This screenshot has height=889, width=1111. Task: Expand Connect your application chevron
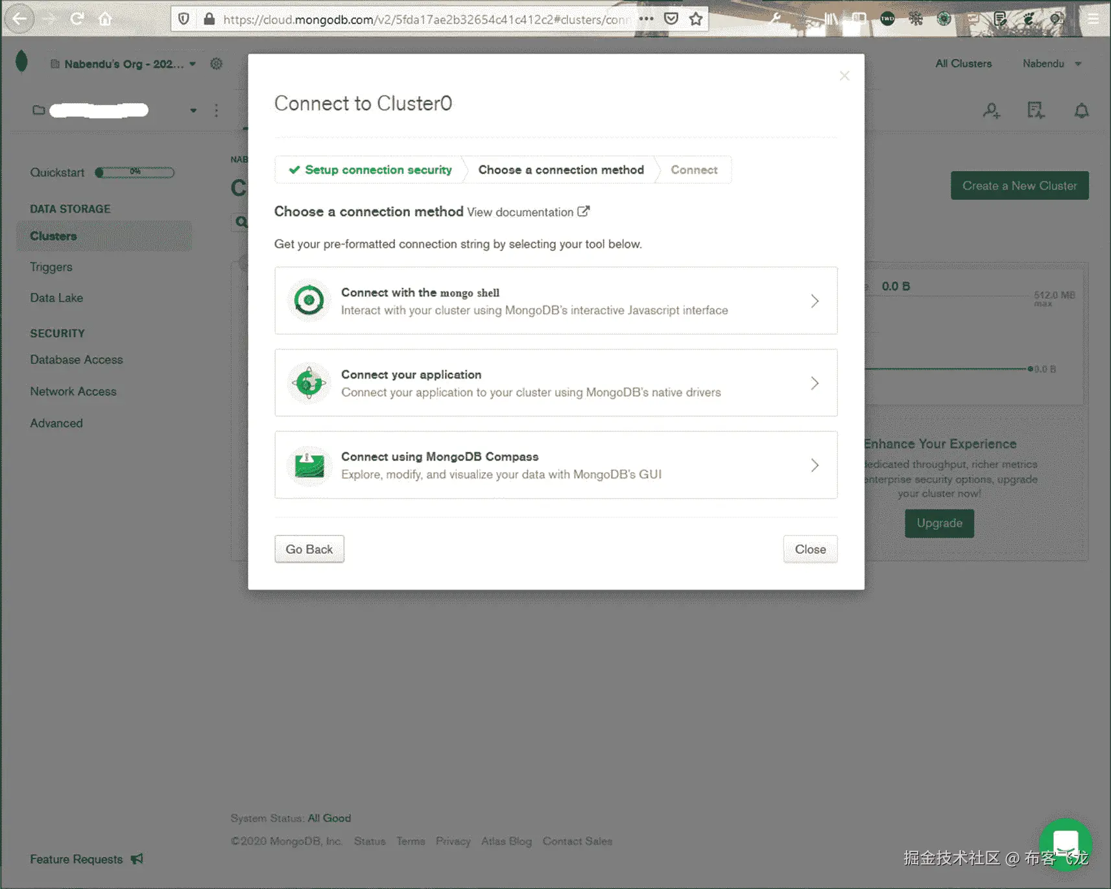[x=815, y=383]
